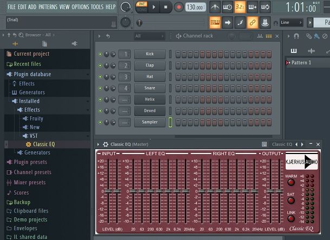Toggle the step editing mode icon
The height and width of the screenshot is (240, 330).
coord(240,22)
